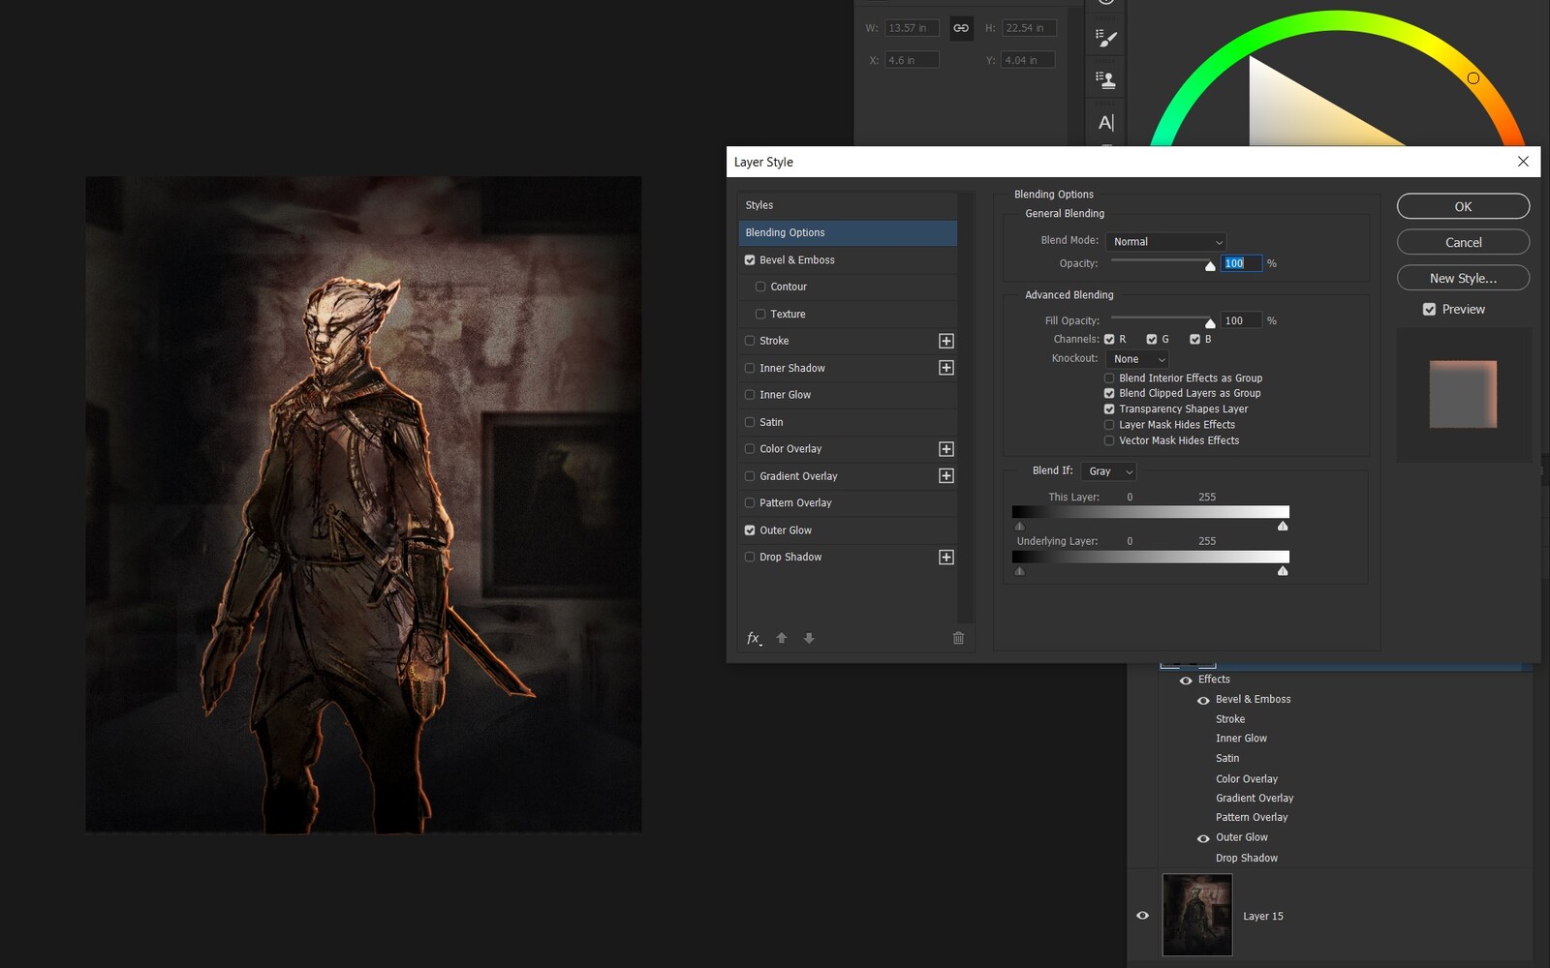Viewport: 1550px width, 968px height.
Task: Click the New Style button
Action: [1463, 279]
